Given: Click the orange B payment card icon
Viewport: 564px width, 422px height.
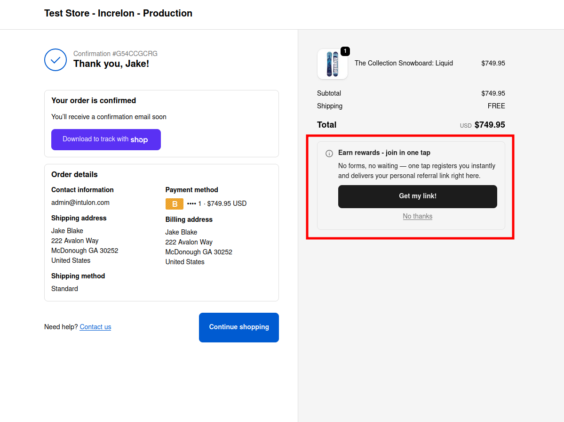Looking at the screenshot, I should (175, 204).
